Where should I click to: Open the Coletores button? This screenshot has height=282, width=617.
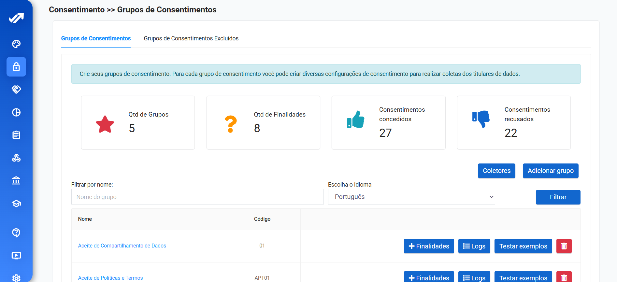pos(496,171)
